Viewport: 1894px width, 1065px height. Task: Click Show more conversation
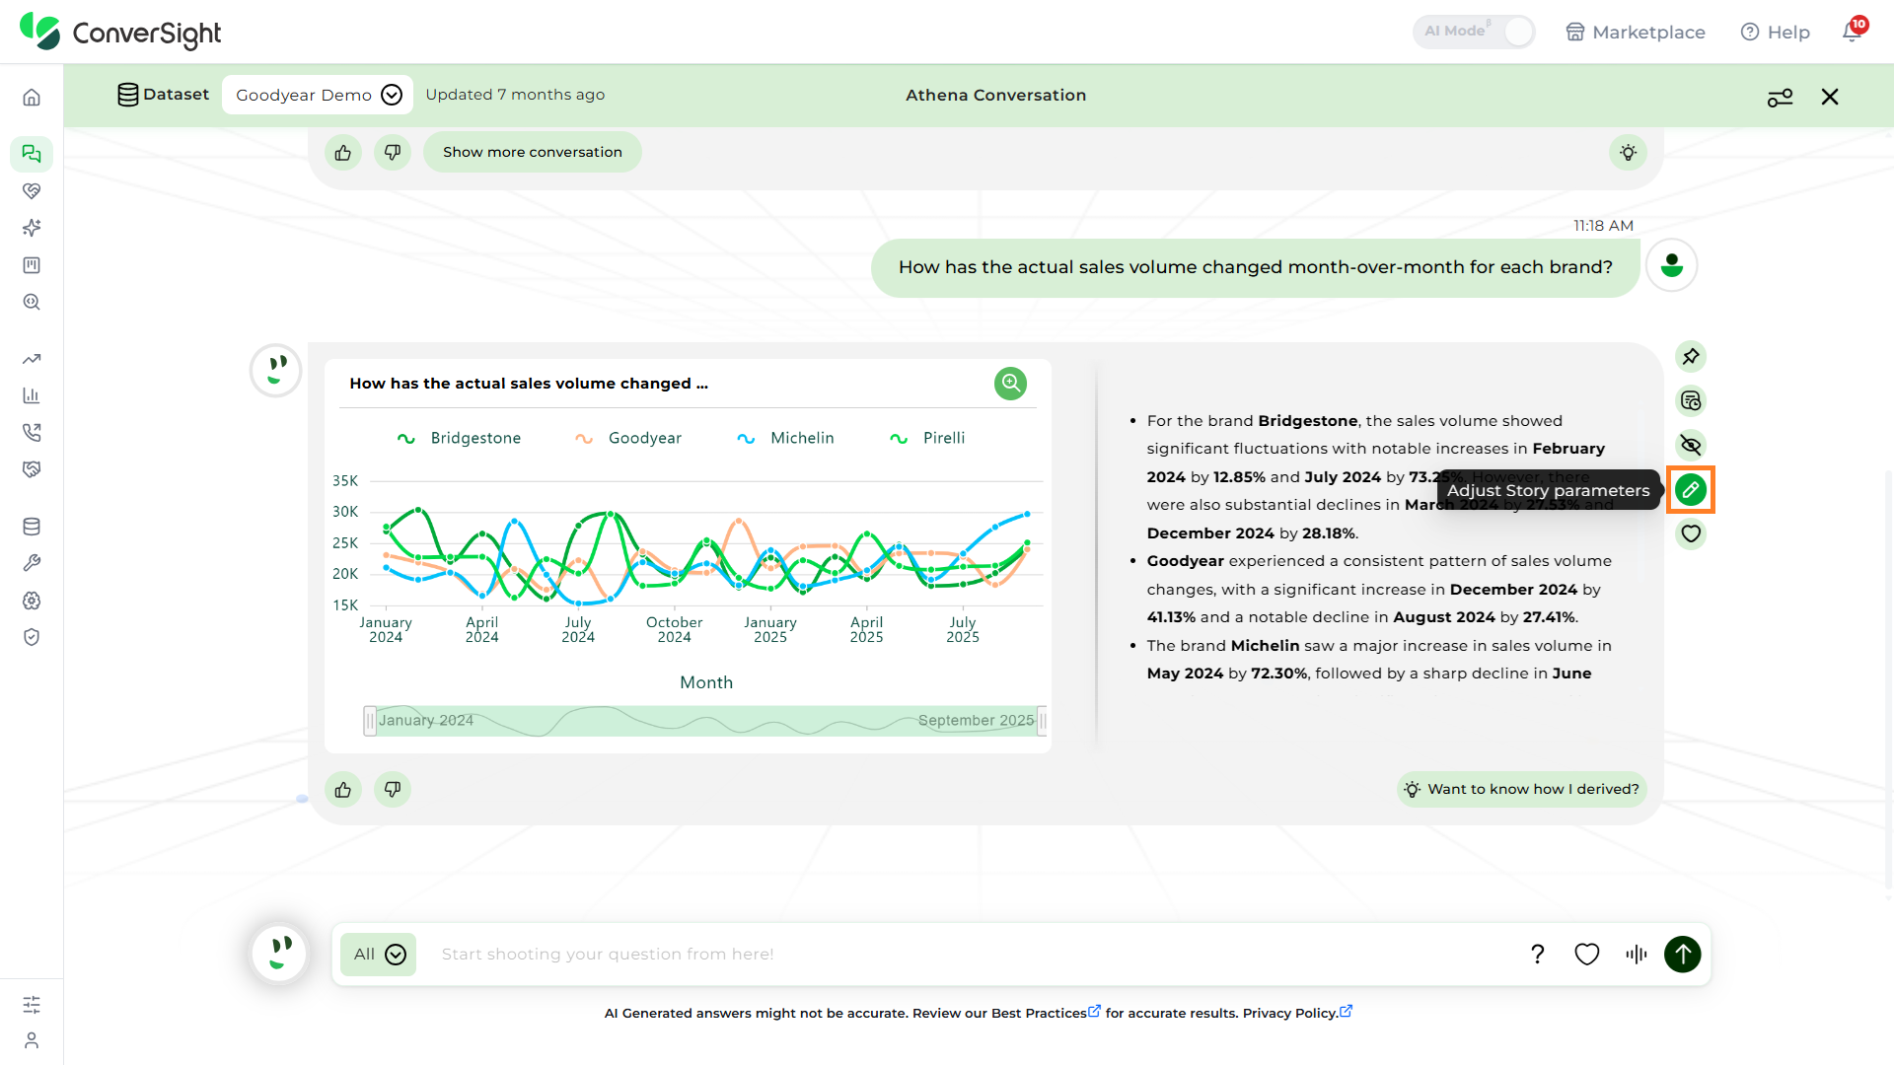[533, 152]
